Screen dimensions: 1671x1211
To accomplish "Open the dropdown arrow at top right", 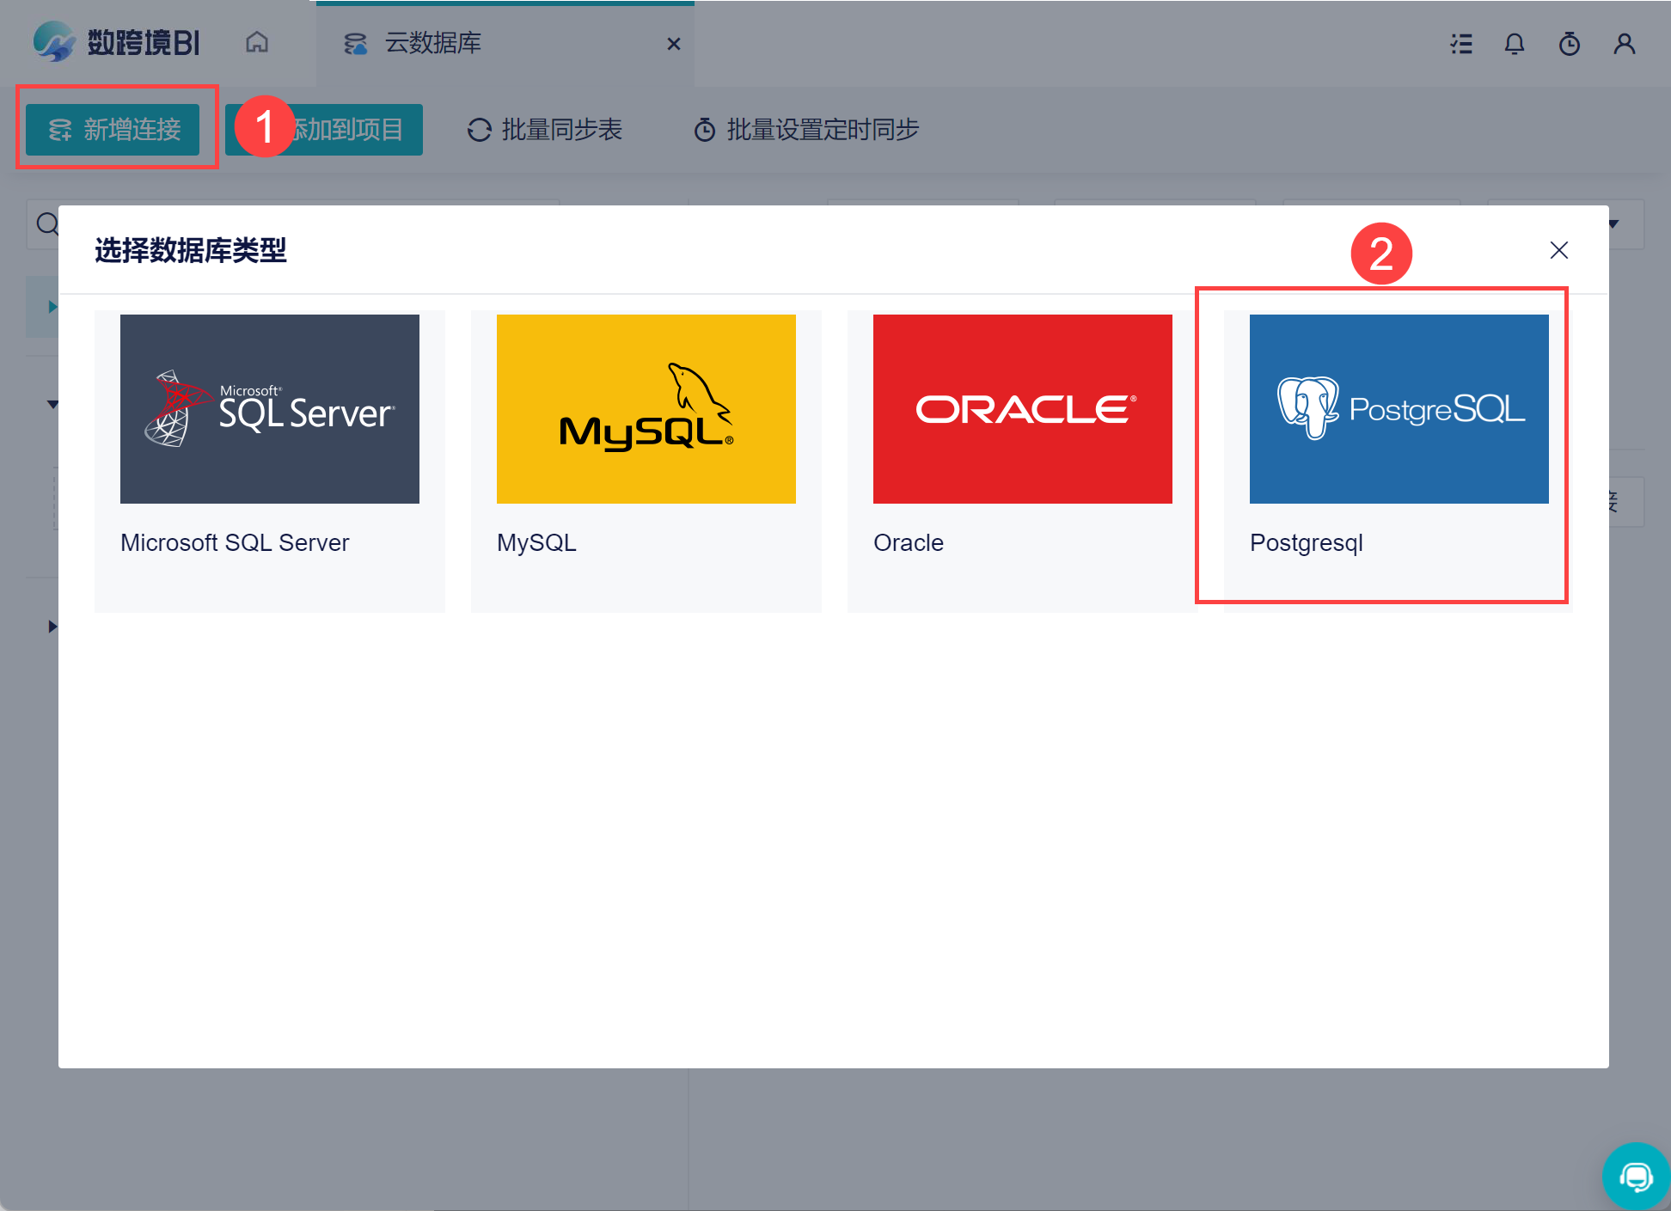I will coord(1613,224).
